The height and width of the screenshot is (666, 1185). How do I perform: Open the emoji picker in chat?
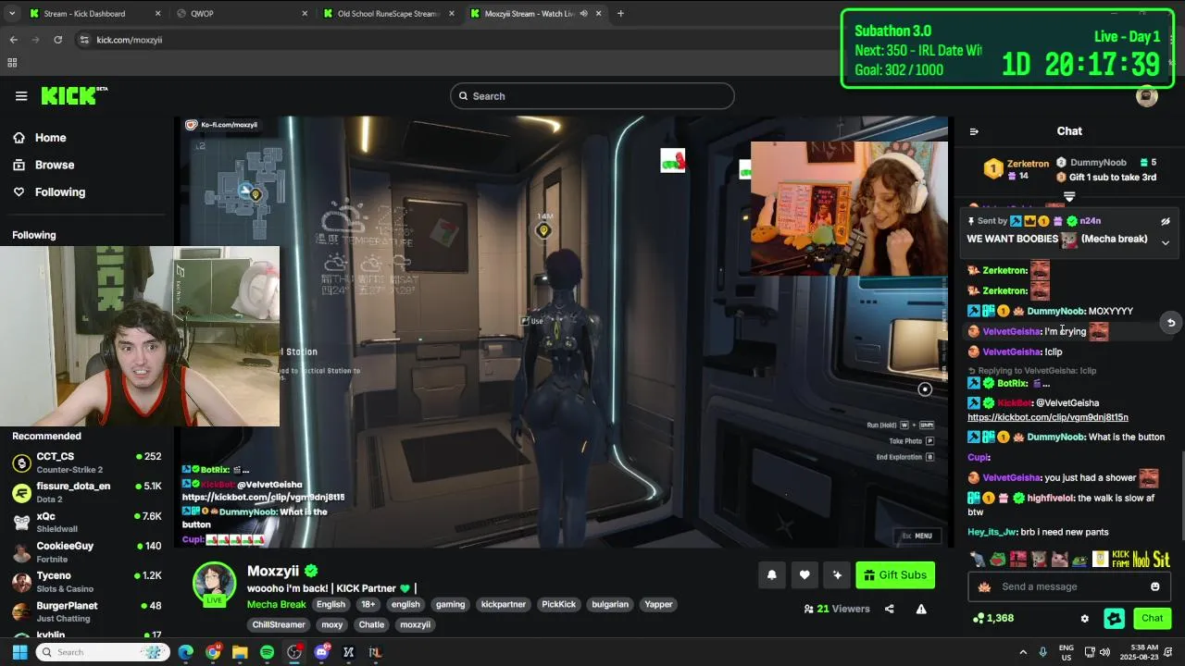pos(1154,586)
